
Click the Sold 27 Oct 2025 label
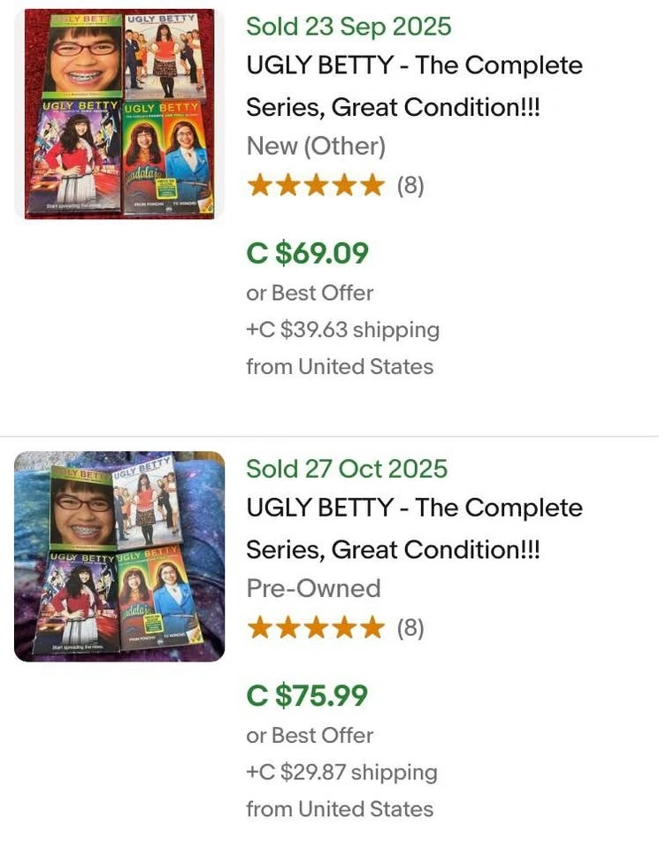click(x=347, y=469)
